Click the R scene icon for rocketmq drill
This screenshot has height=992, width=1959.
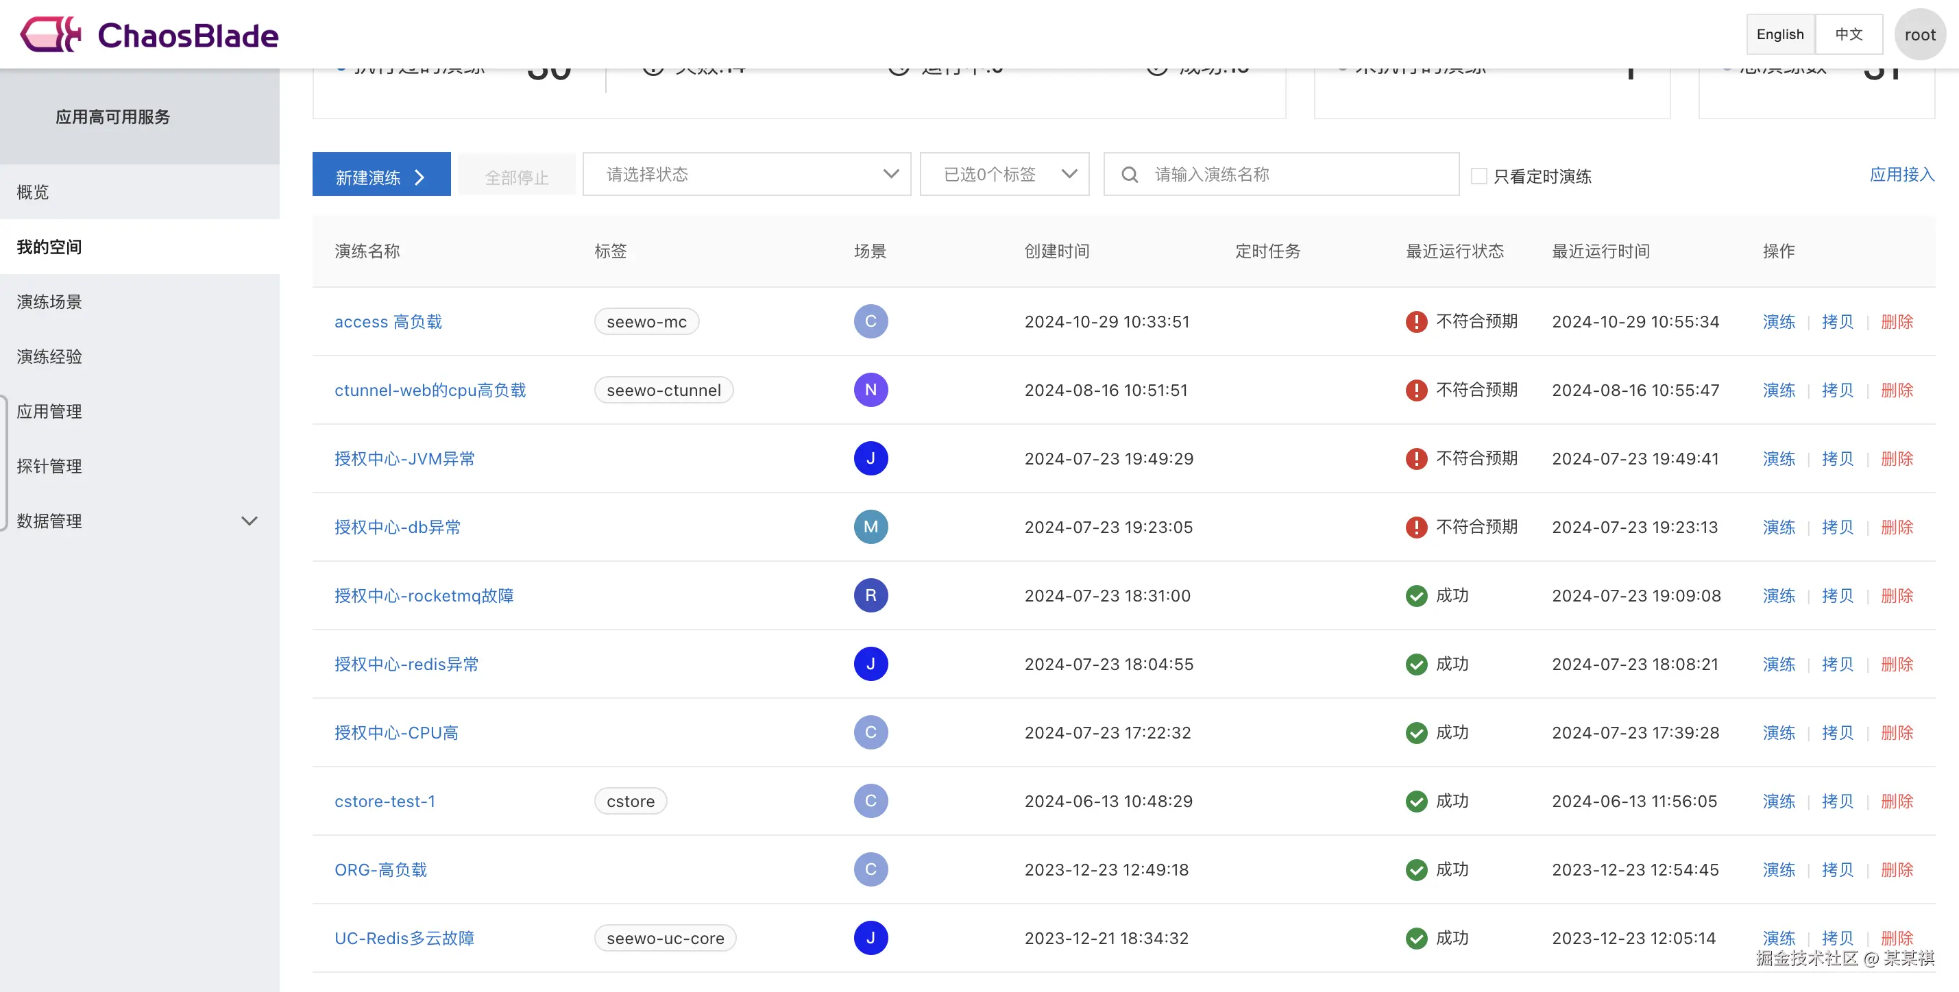[x=870, y=595]
